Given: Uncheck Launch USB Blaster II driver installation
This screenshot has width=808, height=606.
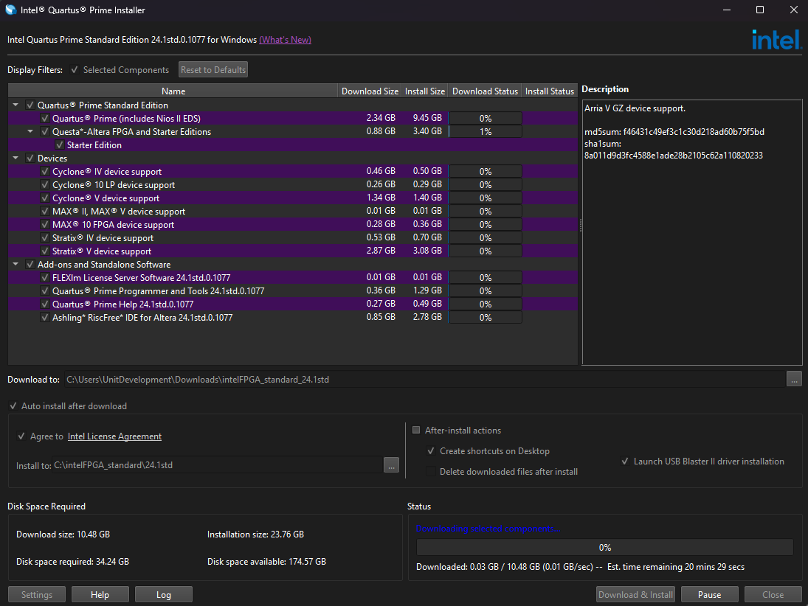Looking at the screenshot, I should [624, 462].
